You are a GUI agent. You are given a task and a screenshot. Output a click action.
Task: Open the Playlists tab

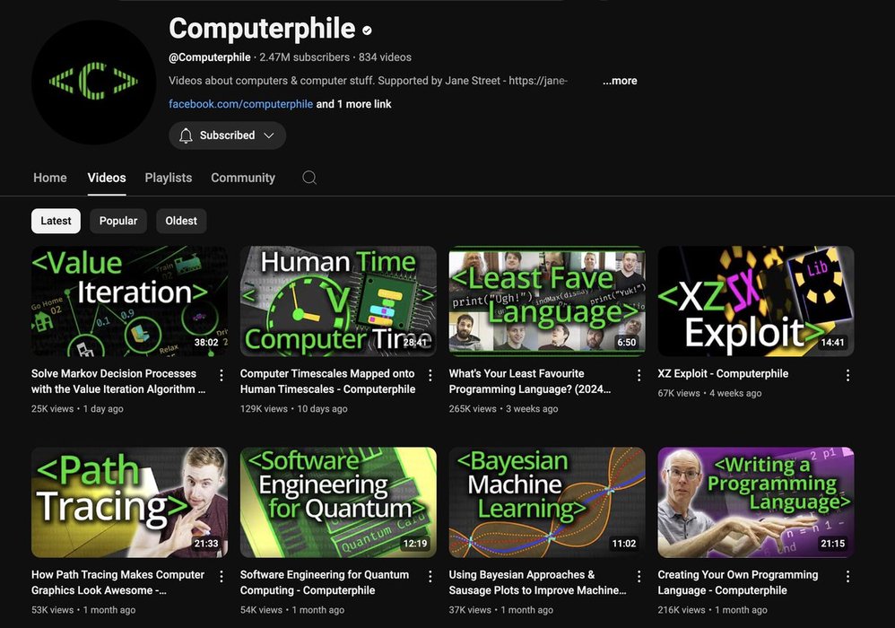click(x=169, y=178)
